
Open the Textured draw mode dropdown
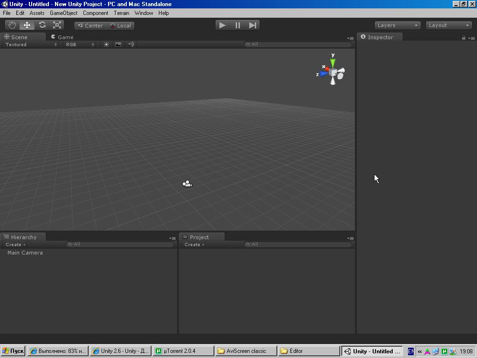(x=31, y=44)
